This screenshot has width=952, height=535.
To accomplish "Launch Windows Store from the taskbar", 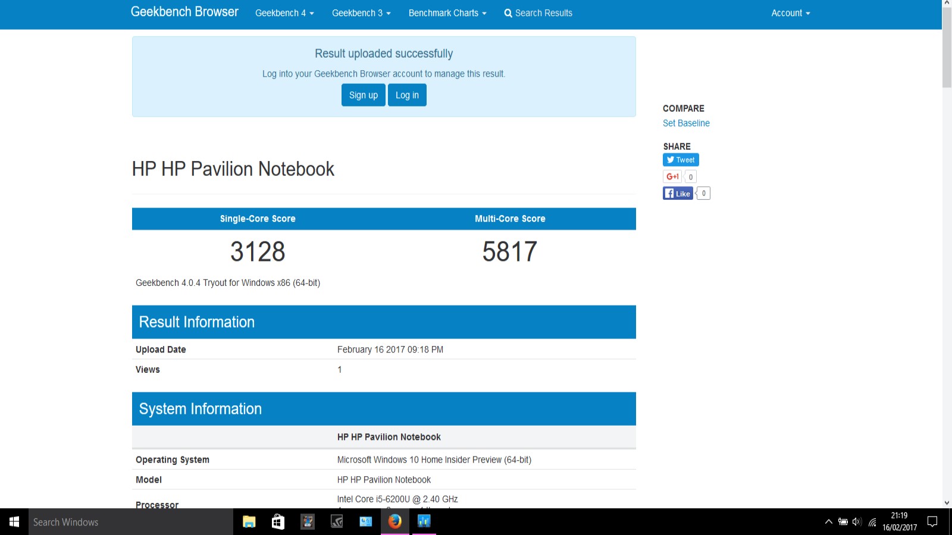I will (x=278, y=522).
